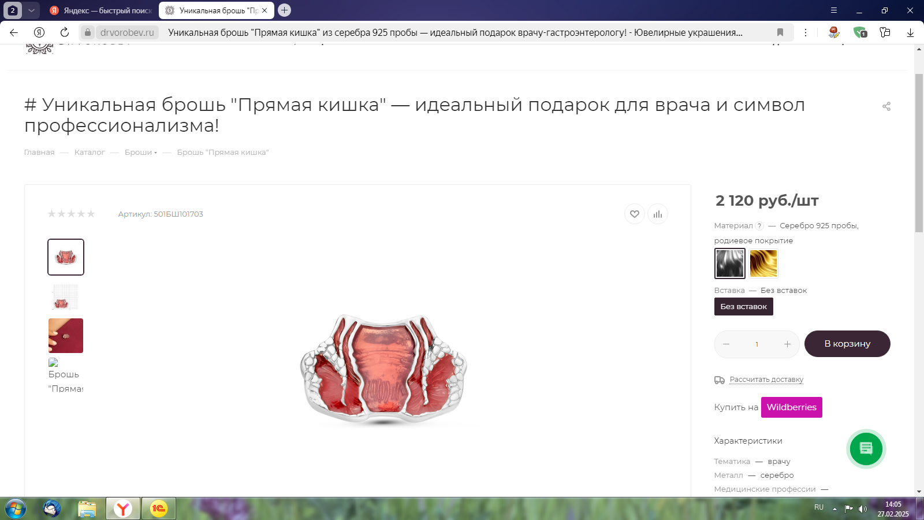Screen dimensions: 924x520
Task: Show the third thumbnail with red background
Action: (66, 336)
